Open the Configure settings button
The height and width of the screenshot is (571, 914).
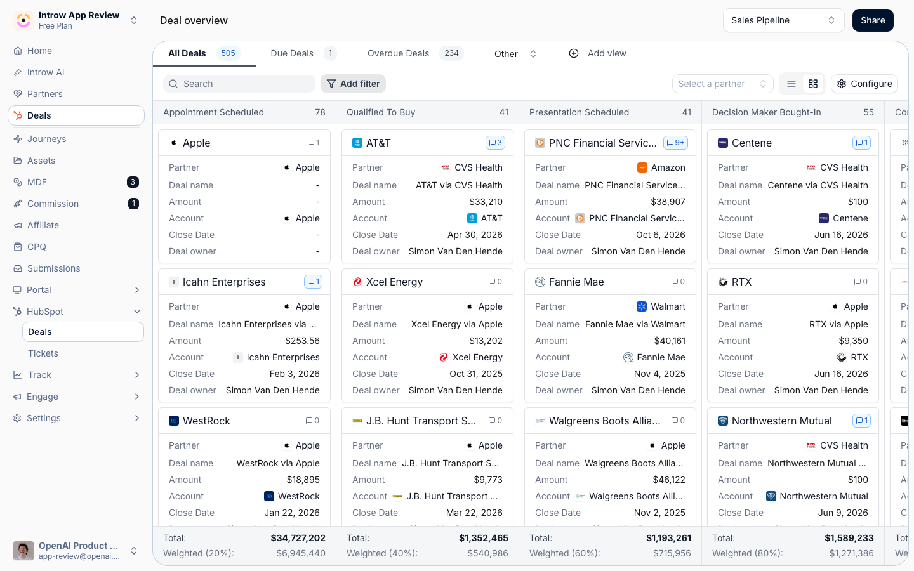point(864,84)
